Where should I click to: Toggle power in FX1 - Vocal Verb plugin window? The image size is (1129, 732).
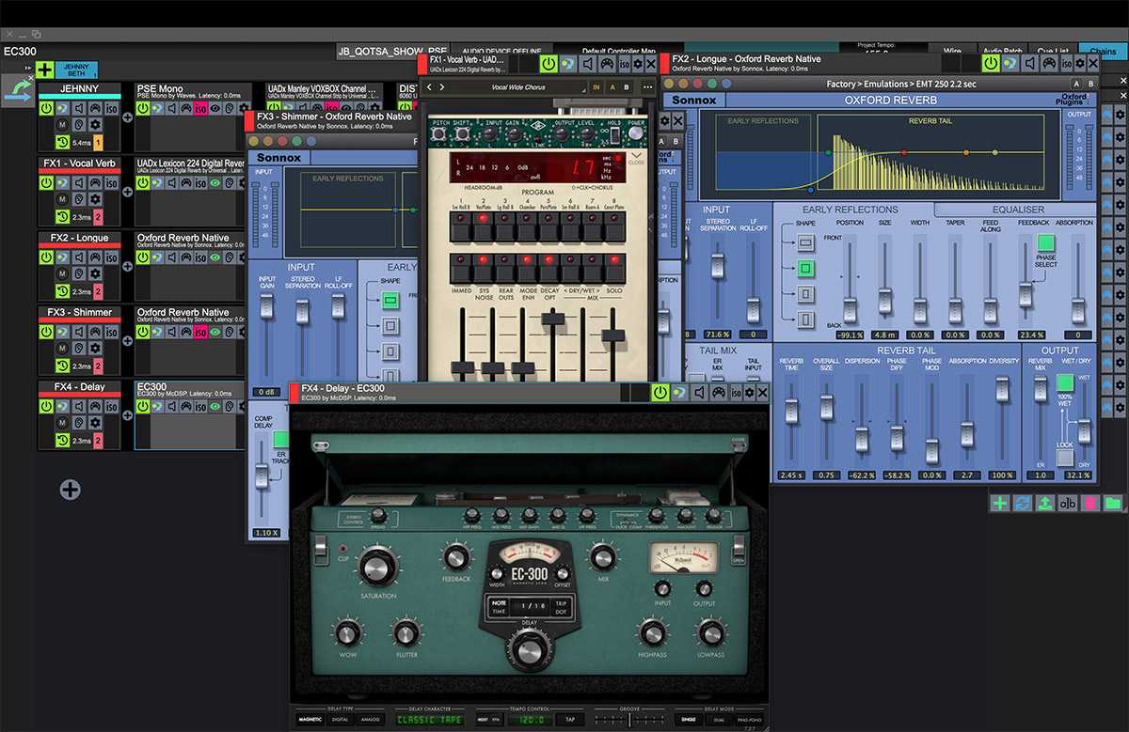point(549,63)
